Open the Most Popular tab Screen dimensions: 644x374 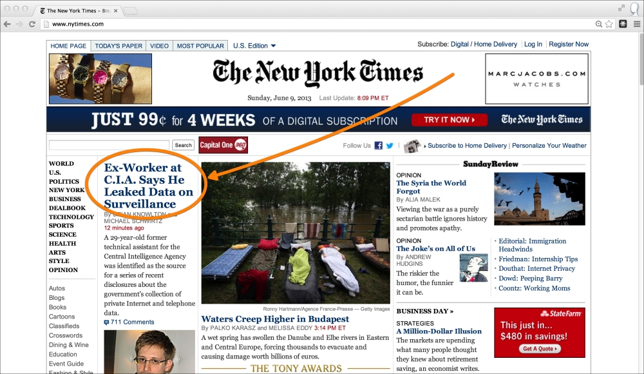point(200,46)
